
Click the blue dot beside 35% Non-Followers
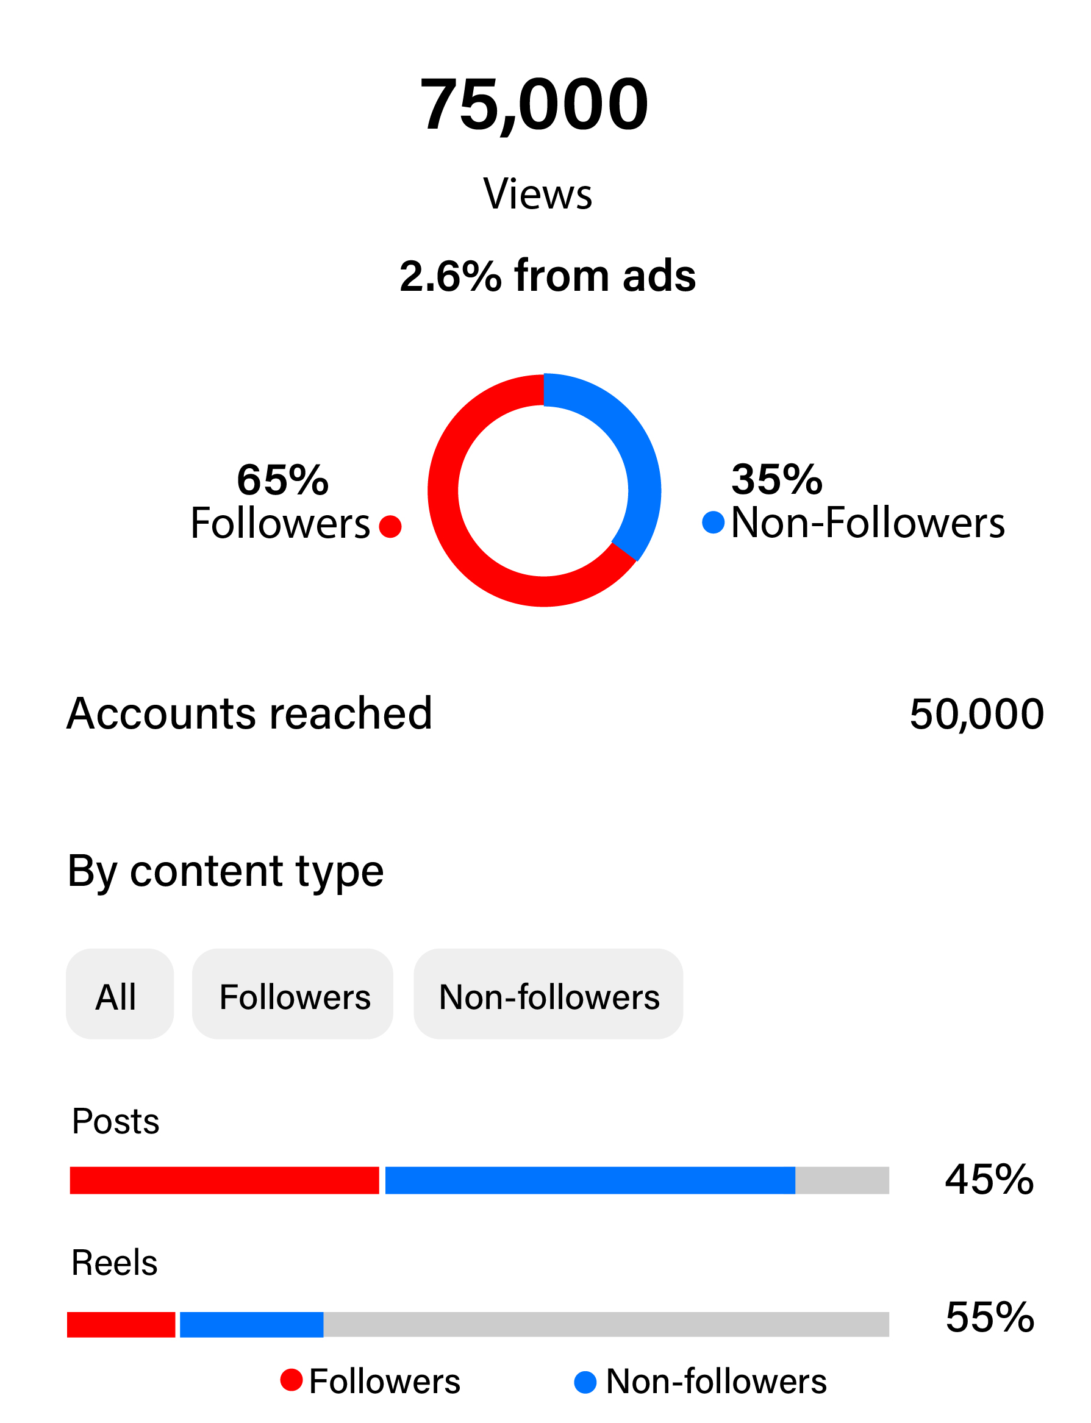pyautogui.click(x=713, y=522)
